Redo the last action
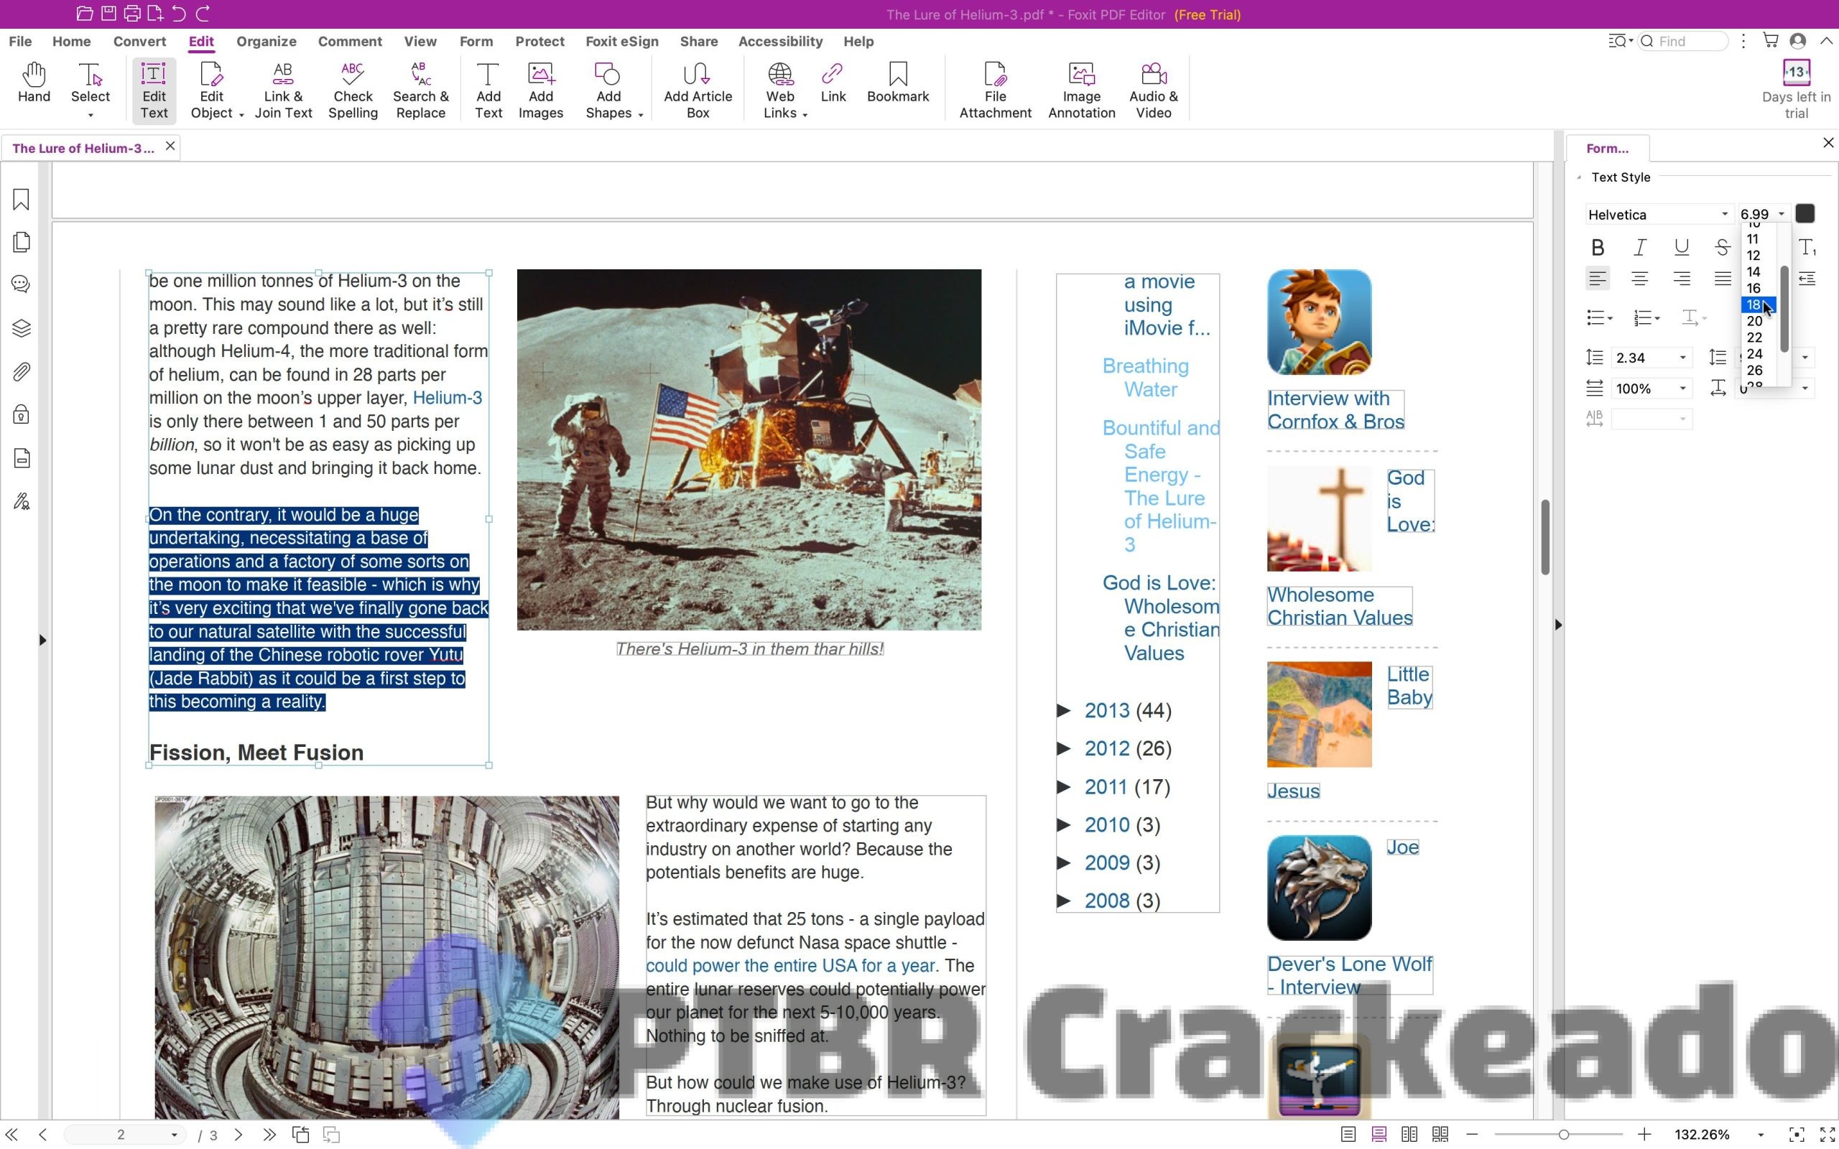 (203, 14)
